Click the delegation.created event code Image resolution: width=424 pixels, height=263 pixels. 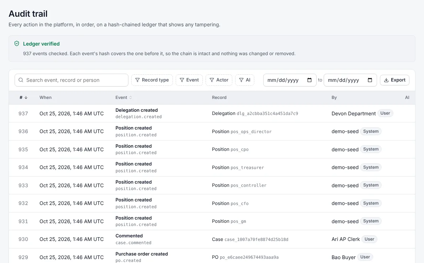click(138, 117)
